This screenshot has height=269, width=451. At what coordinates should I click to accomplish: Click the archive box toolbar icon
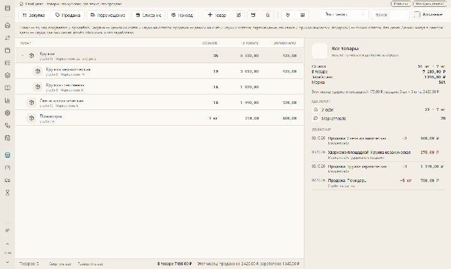(253, 15)
